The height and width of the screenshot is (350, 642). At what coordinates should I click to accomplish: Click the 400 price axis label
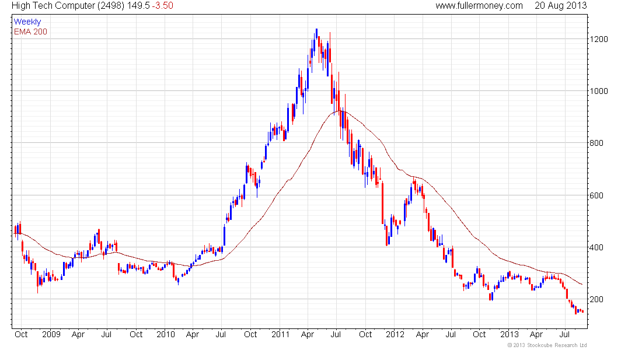pos(596,247)
